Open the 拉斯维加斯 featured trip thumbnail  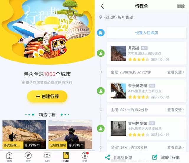pos(70,134)
